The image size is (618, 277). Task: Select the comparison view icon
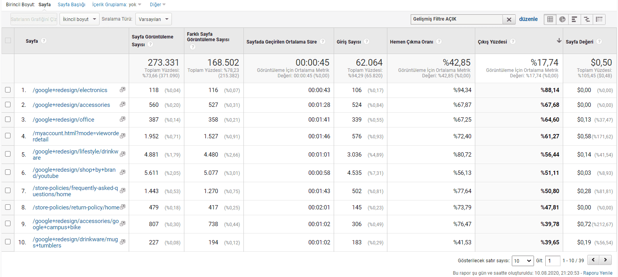pos(587,19)
